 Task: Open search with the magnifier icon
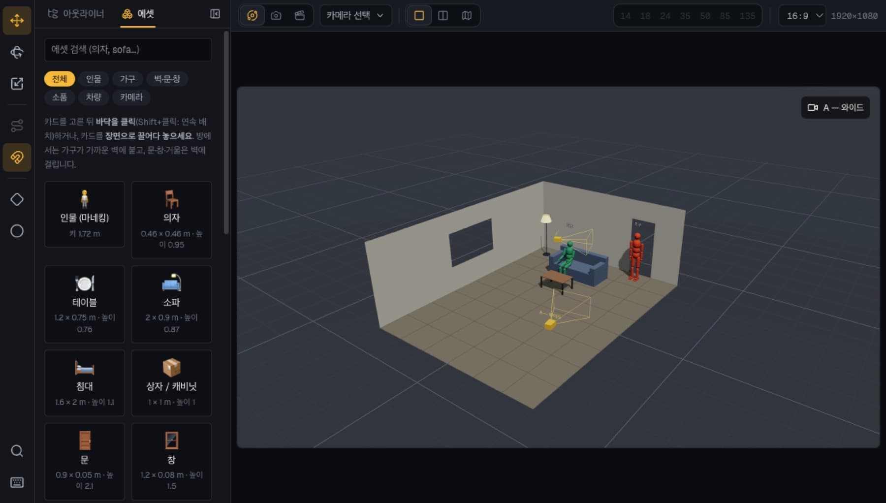(17, 451)
